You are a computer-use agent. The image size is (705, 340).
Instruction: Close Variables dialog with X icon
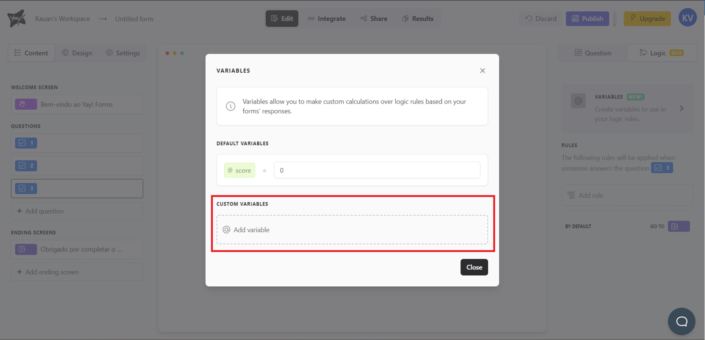tap(482, 70)
